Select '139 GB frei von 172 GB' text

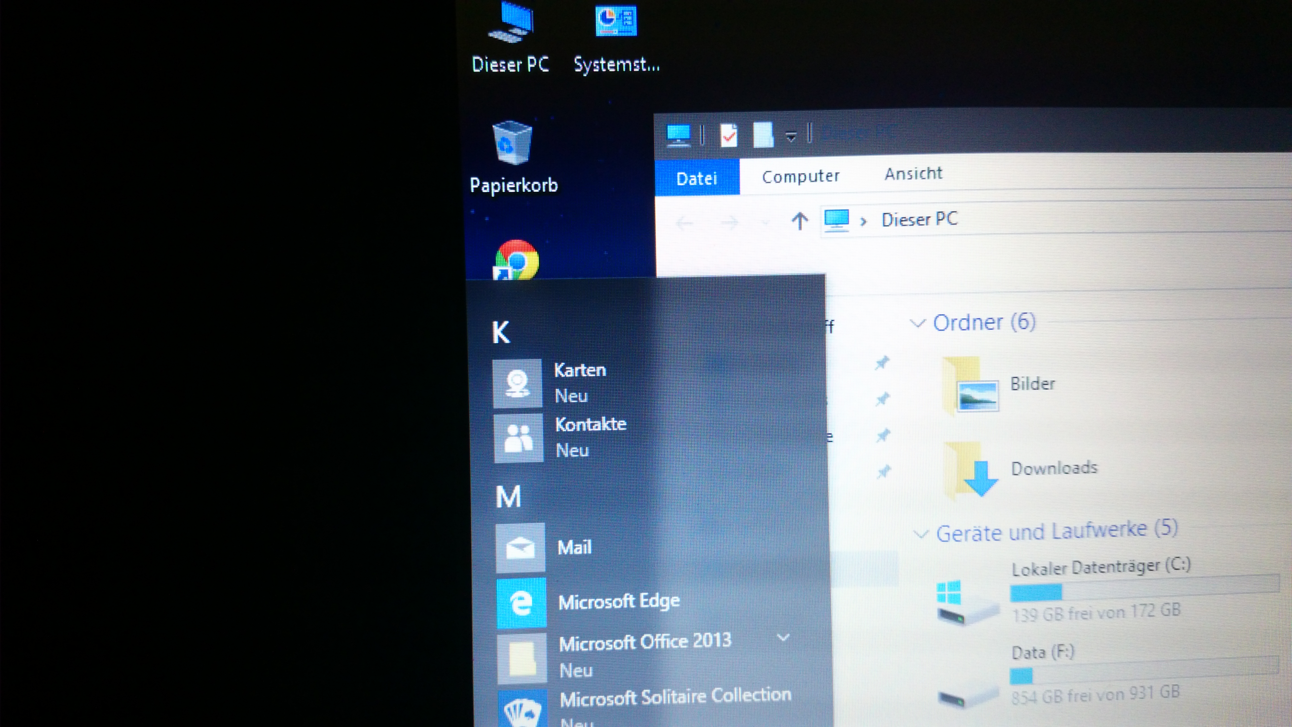coord(1097,613)
